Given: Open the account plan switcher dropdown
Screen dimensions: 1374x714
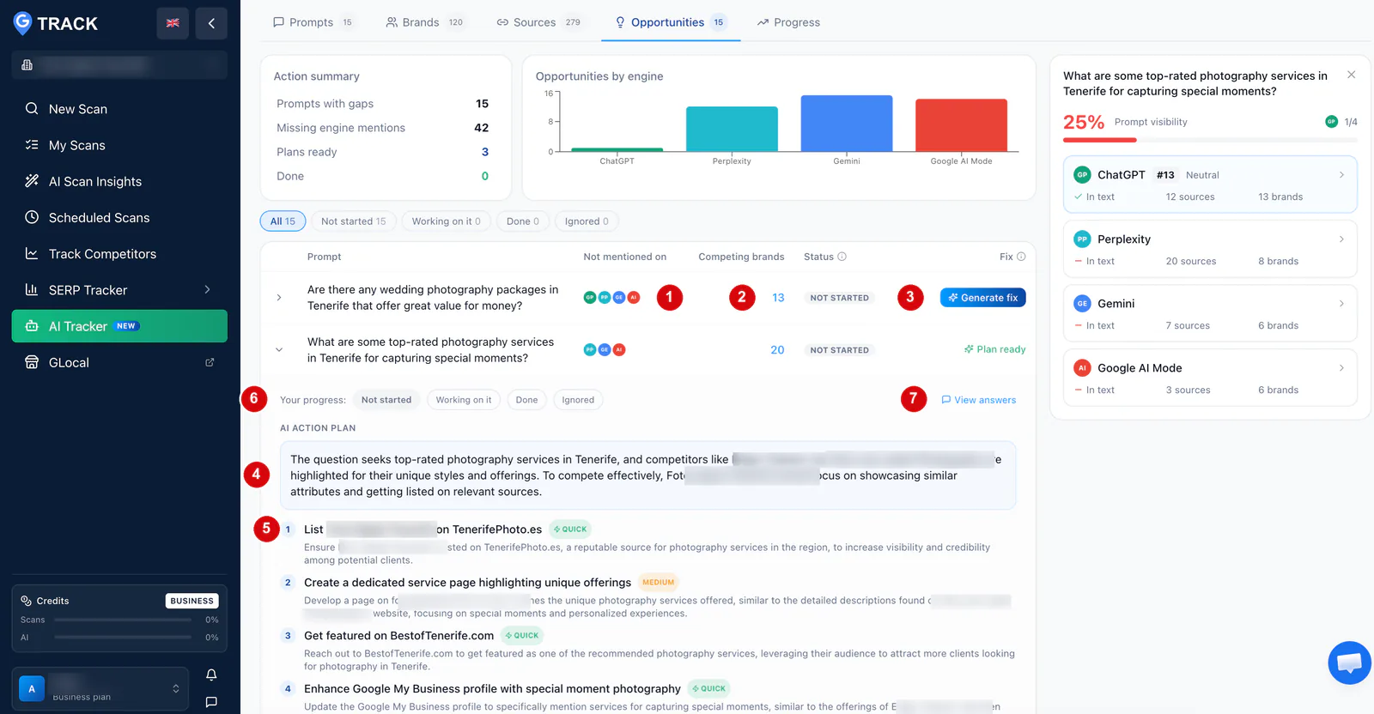Looking at the screenshot, I should click(176, 688).
